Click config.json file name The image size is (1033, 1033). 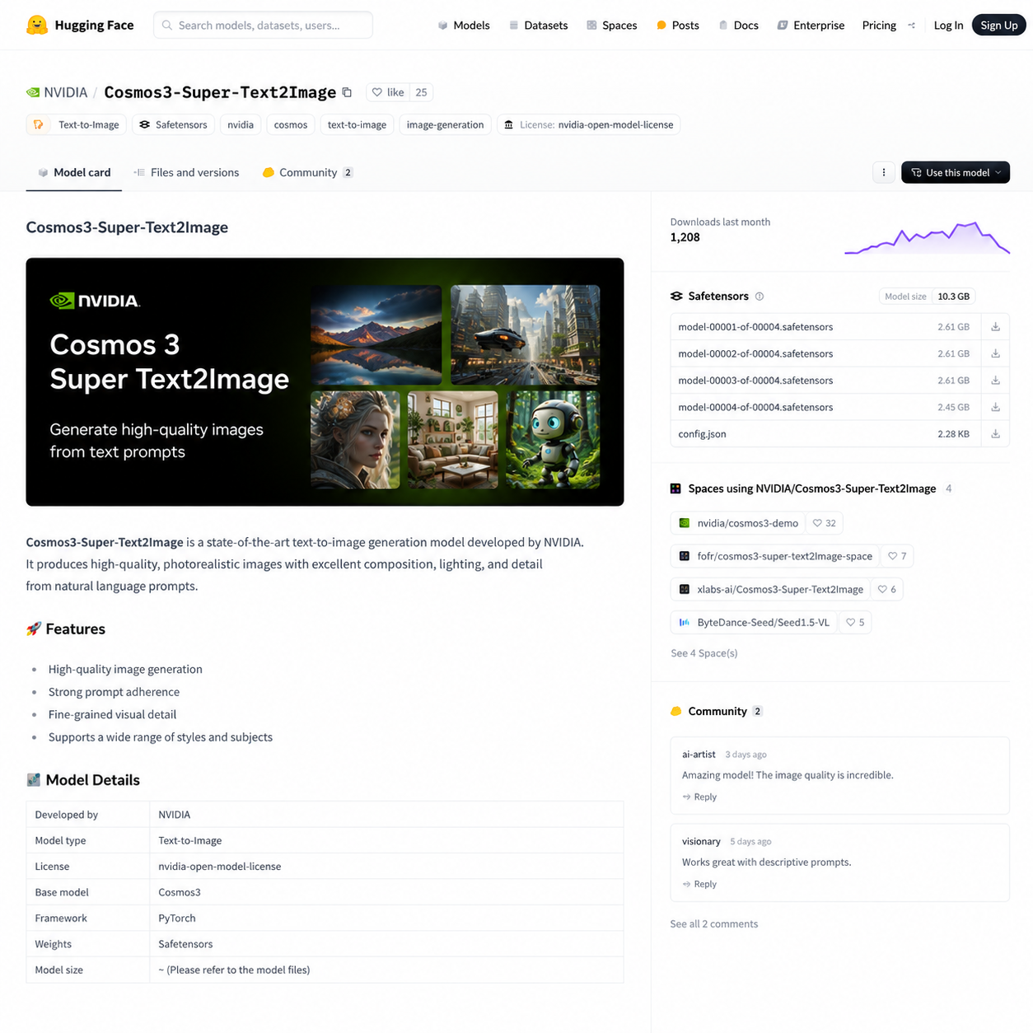(x=702, y=434)
